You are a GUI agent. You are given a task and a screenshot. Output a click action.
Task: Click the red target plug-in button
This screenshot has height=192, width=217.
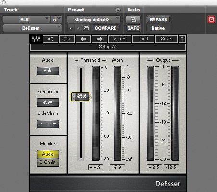pos(211,20)
